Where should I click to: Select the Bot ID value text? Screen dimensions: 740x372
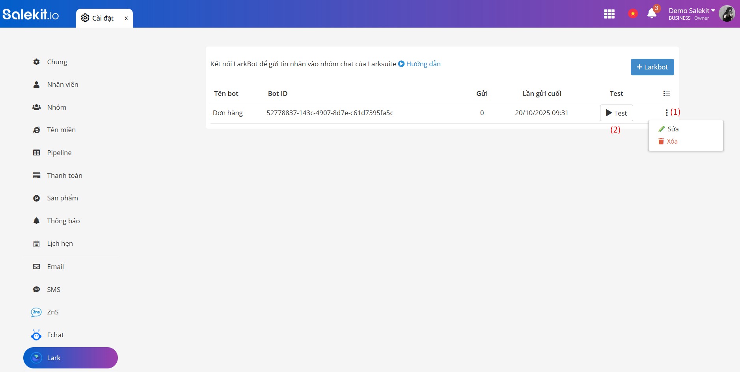tap(330, 113)
